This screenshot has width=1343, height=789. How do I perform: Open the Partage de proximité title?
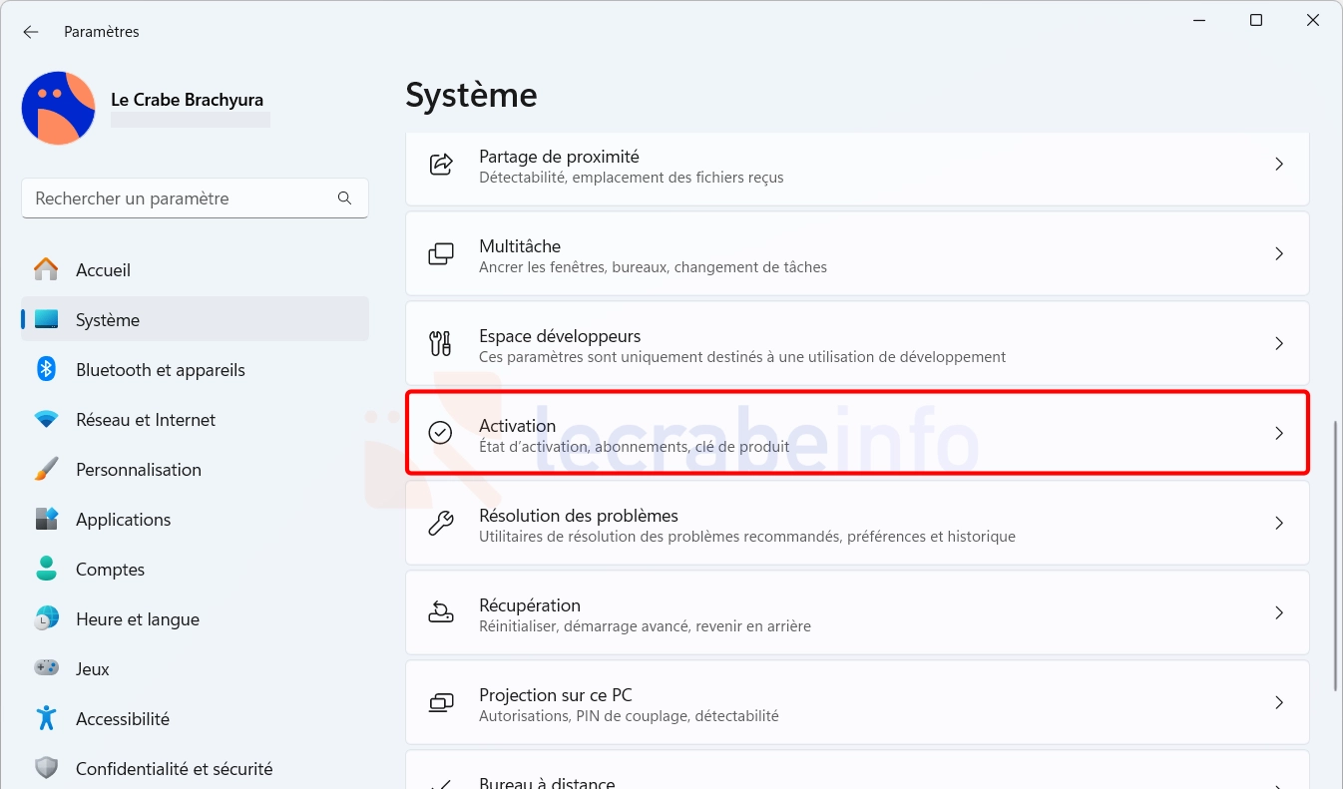(x=559, y=157)
